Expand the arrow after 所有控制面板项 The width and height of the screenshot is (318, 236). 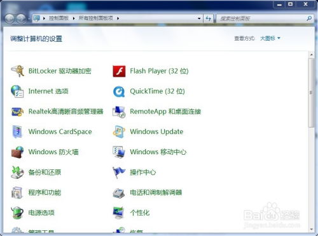click(x=118, y=18)
